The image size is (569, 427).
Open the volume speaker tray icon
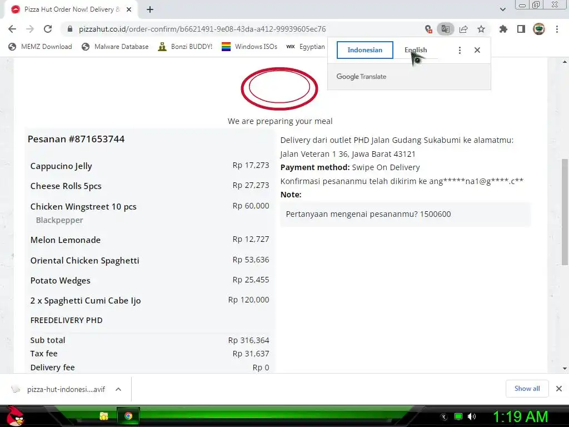coord(472,416)
